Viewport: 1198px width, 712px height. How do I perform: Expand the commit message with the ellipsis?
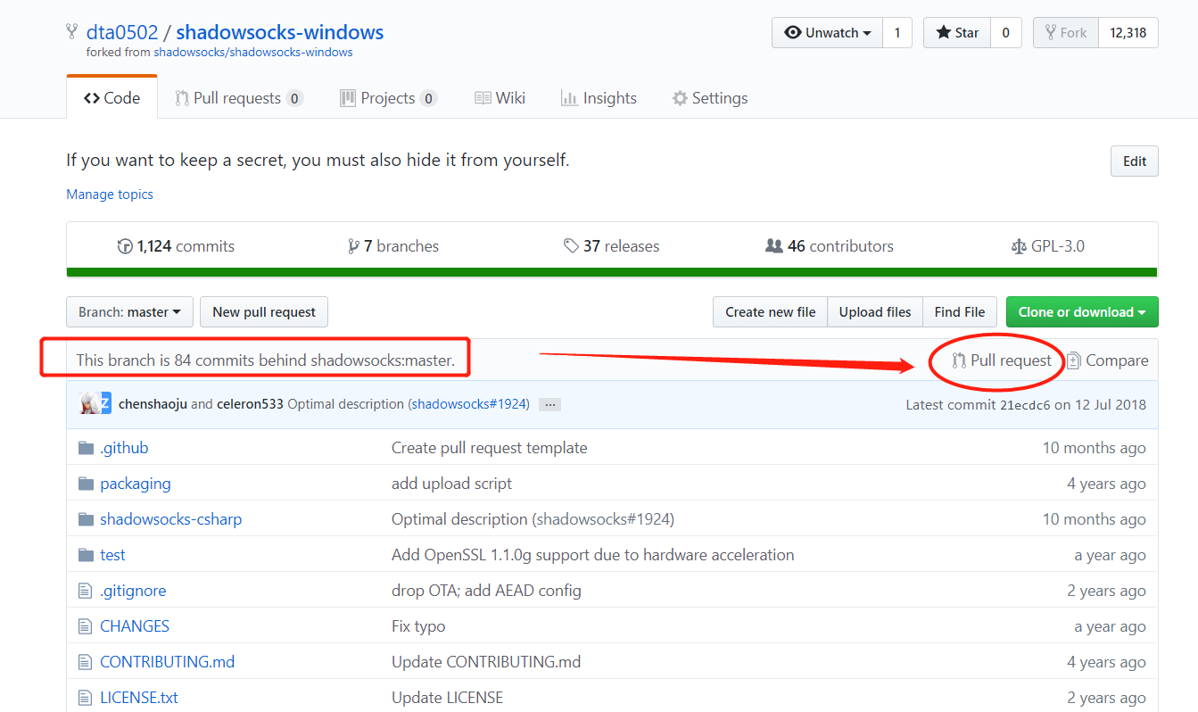(549, 404)
